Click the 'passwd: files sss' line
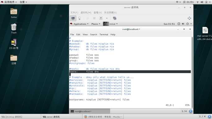The width and height of the screenshot is (212, 119). click(x=84, y=55)
